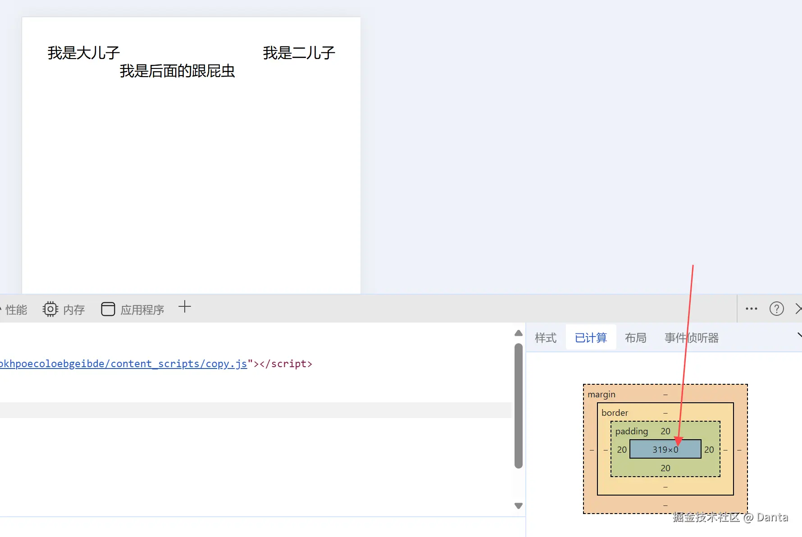Expand the overflow chevron beside 事件侦听器
The image size is (802, 537).
799,335
